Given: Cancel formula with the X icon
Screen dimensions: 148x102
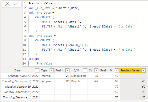Looking at the screenshot, I should (x=7, y=4).
